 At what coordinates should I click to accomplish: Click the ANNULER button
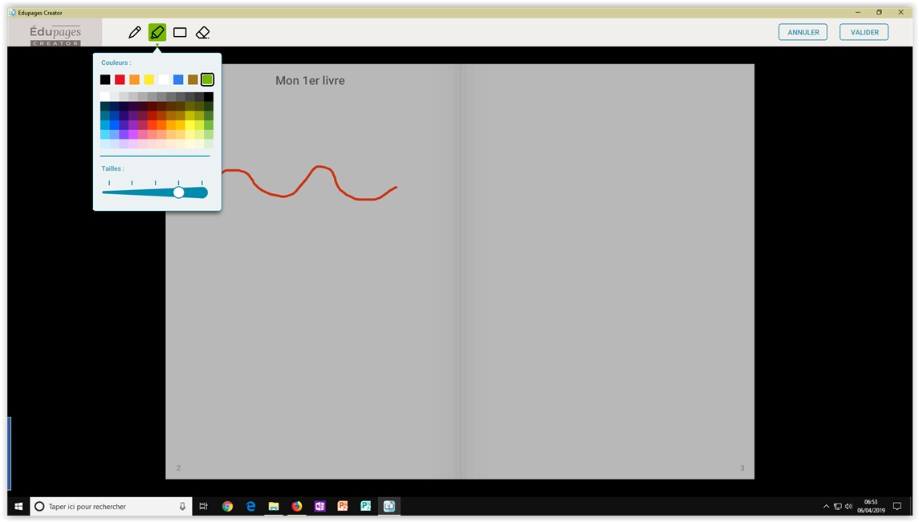803,32
